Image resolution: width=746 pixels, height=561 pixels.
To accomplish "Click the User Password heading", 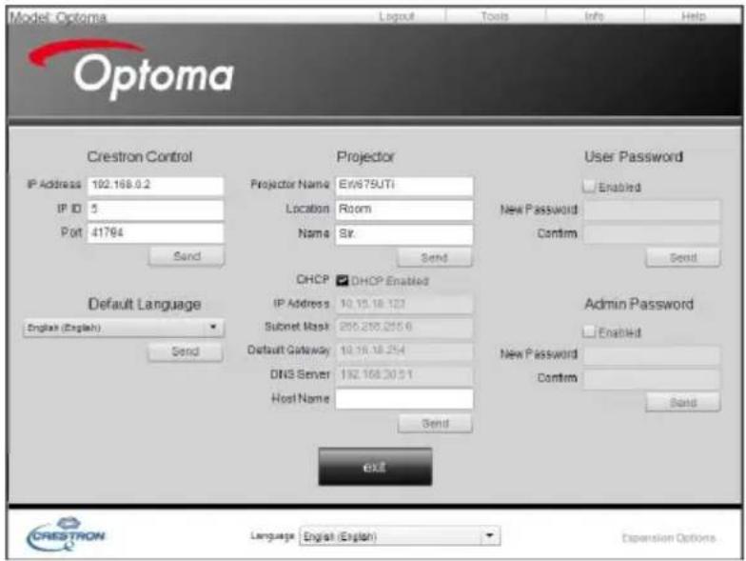I will [x=634, y=156].
